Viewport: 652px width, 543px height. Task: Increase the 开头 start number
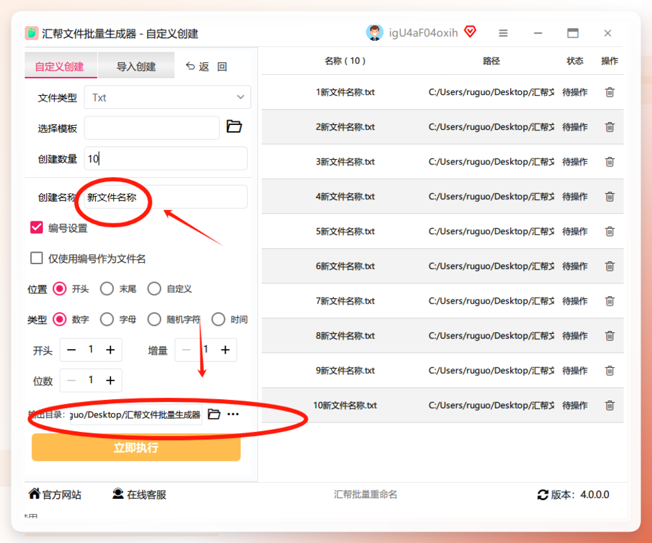click(110, 350)
